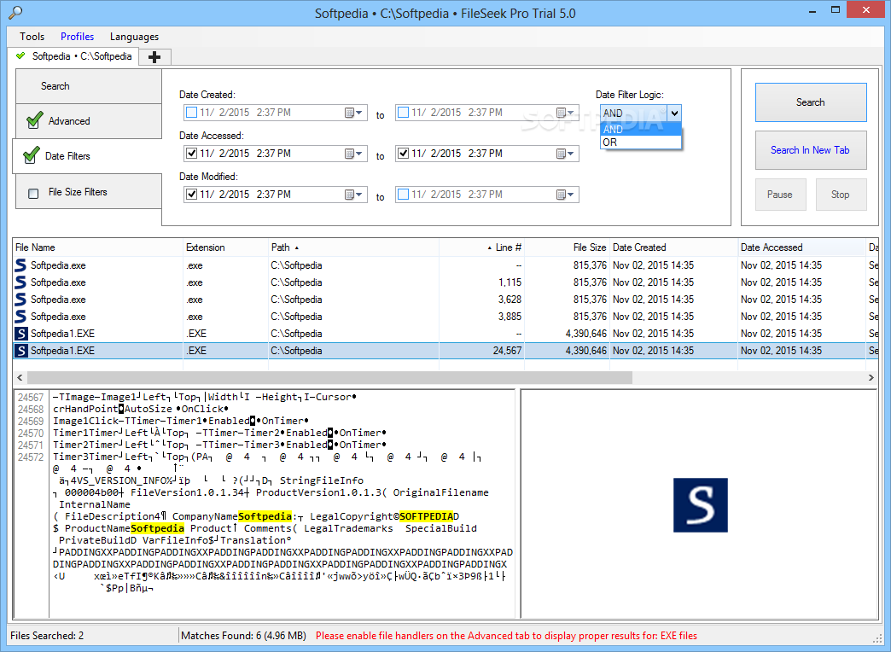Click the results scrollbar right arrow

click(x=871, y=377)
